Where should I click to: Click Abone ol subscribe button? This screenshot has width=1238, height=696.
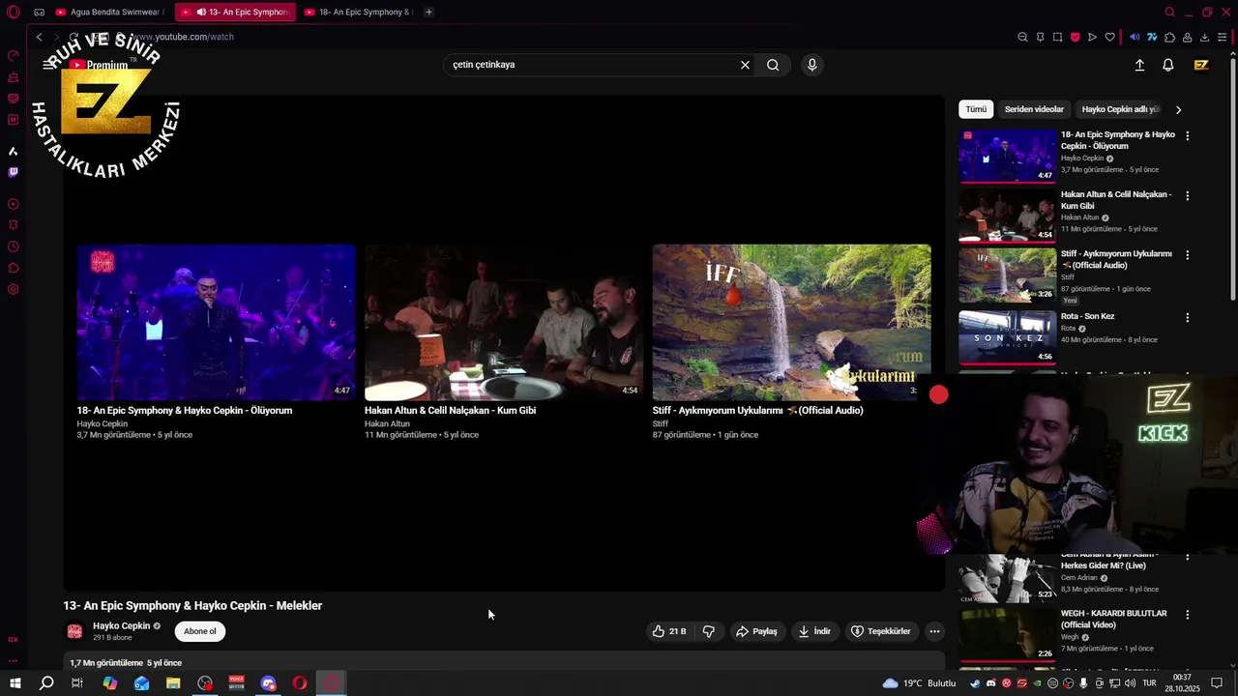200,631
